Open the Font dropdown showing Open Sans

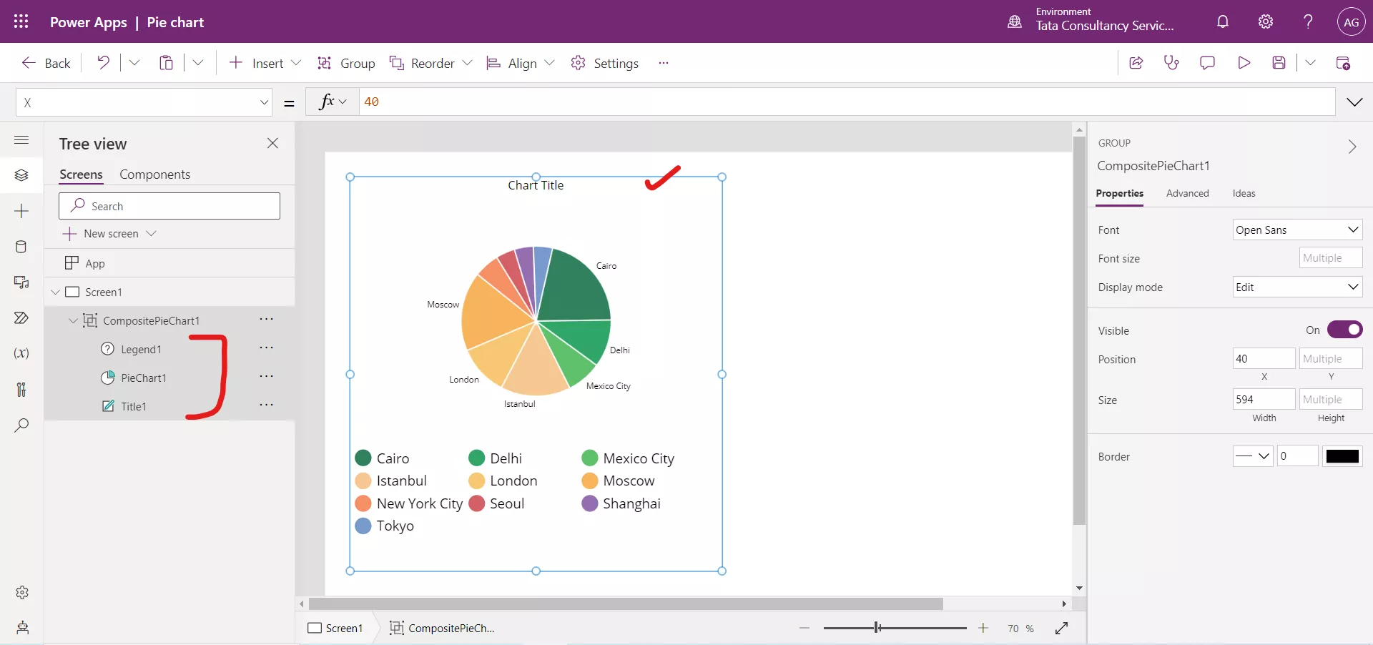point(1296,230)
